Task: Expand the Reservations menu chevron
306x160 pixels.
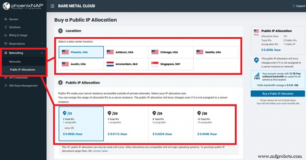Action: [x=41, y=44]
